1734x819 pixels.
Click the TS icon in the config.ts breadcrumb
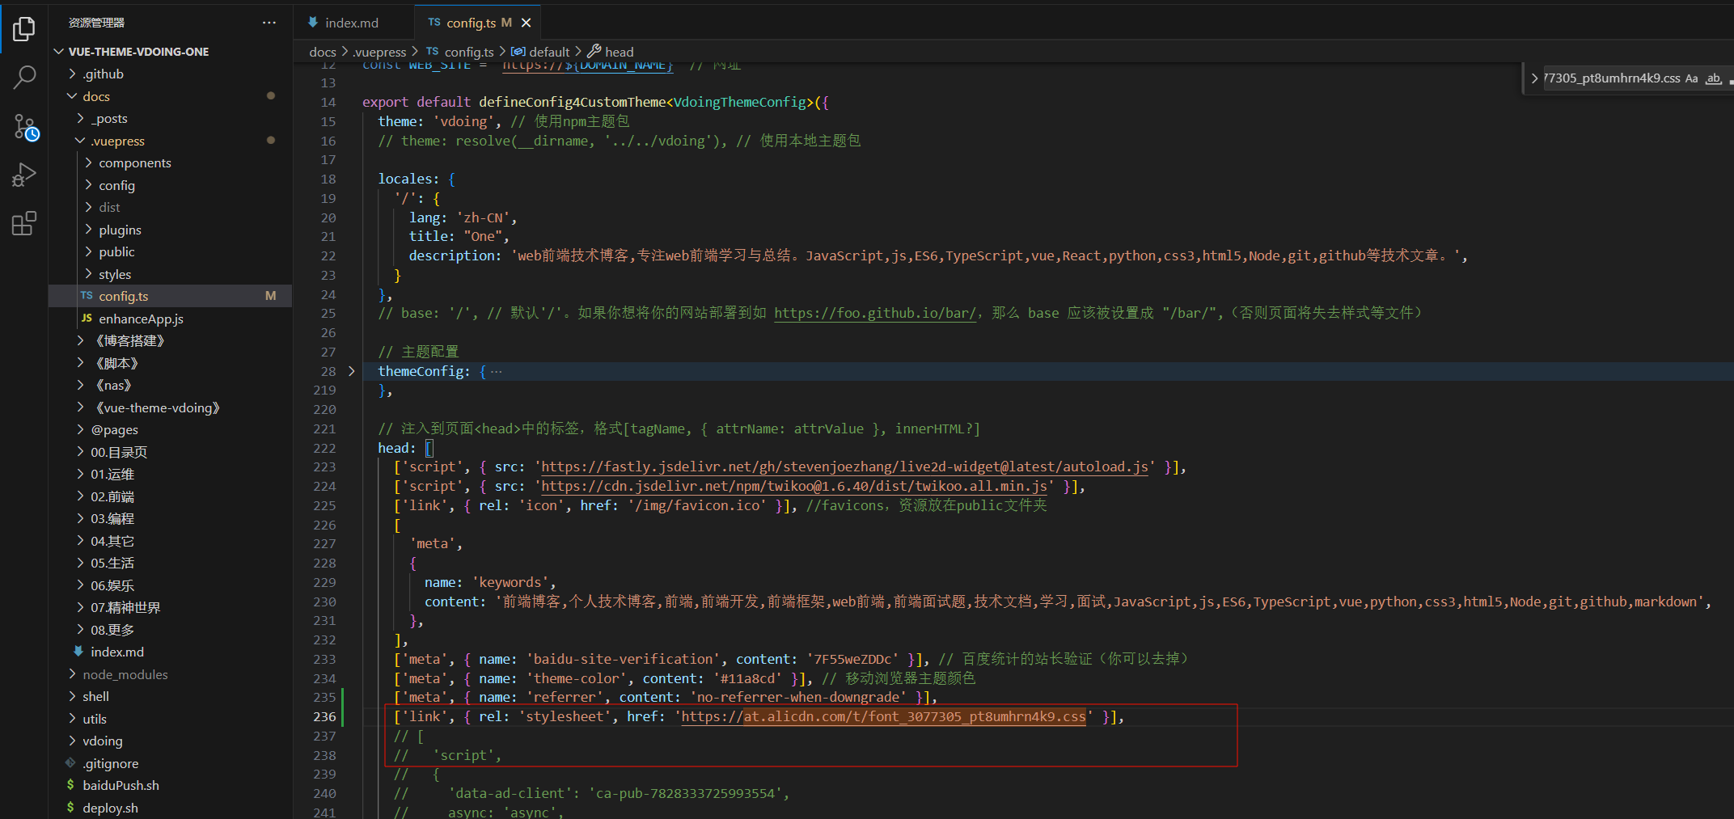[433, 52]
